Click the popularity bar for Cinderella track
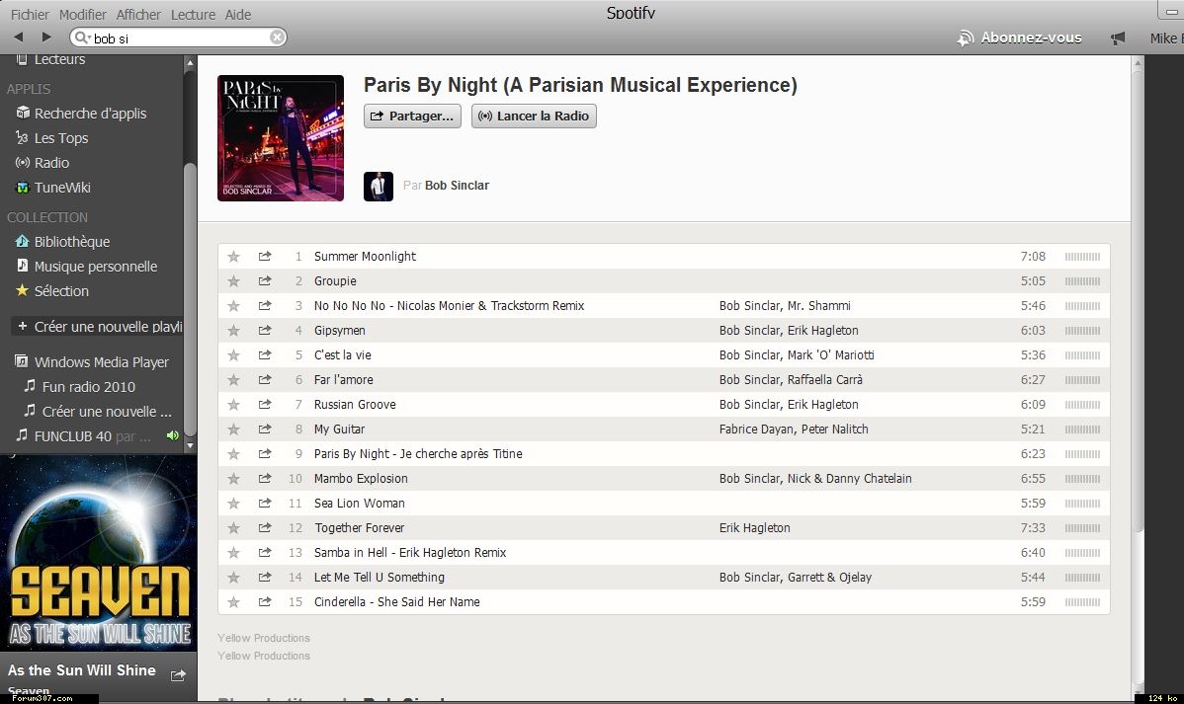The height and width of the screenshot is (704, 1184). coord(1082,602)
